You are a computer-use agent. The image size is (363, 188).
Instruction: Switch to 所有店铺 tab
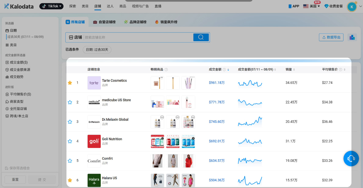click(75, 22)
